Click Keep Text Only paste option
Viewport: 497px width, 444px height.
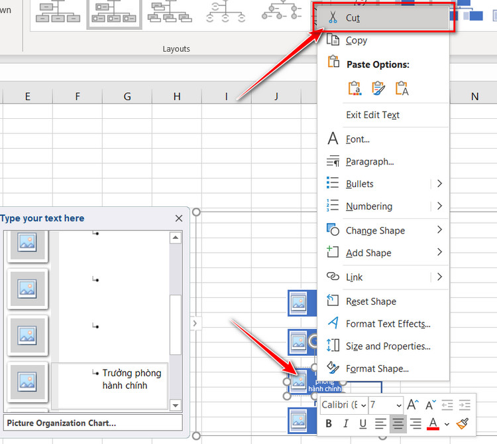[402, 88]
